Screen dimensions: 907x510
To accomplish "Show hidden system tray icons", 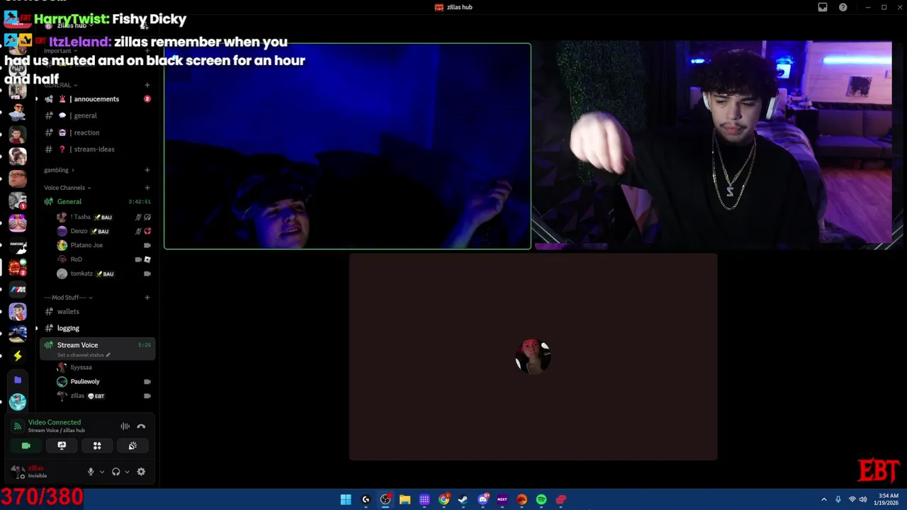I will click(823, 499).
